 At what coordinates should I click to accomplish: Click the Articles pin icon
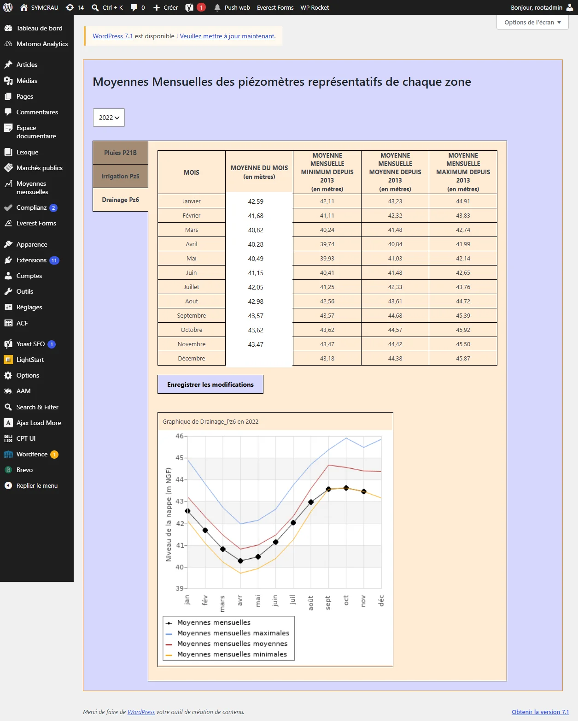pyautogui.click(x=8, y=65)
